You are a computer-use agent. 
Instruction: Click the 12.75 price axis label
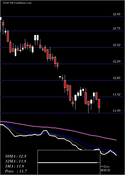(116, 28)
